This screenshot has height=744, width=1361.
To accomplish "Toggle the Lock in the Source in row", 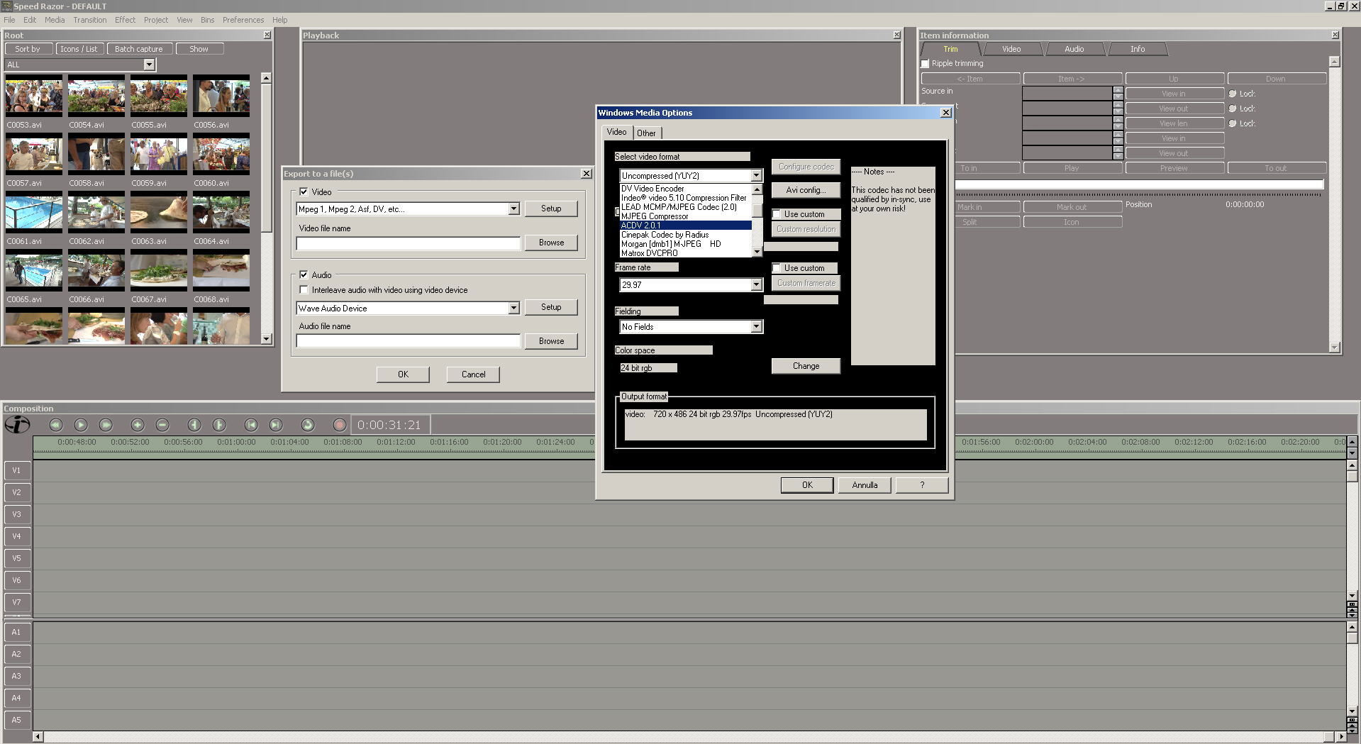I will point(1233,94).
